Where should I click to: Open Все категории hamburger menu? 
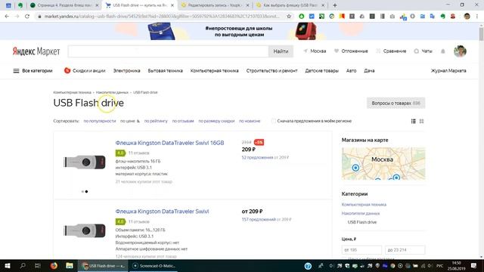(x=33, y=70)
